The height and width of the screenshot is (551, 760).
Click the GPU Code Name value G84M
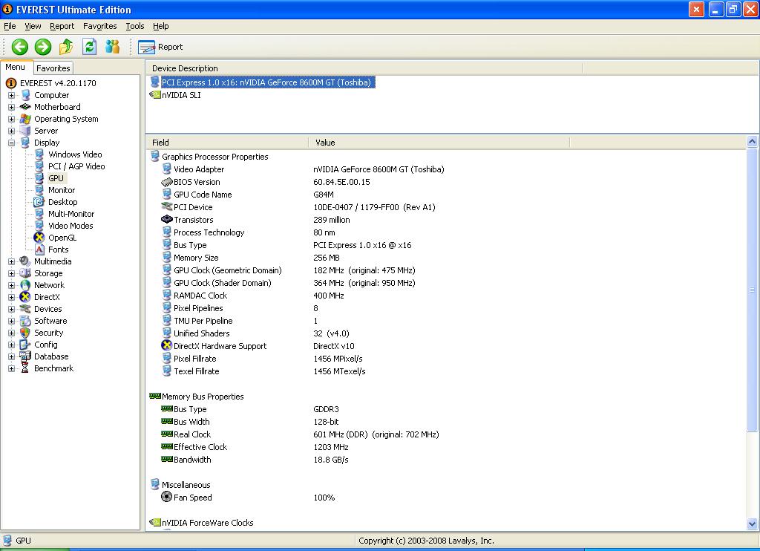(324, 195)
